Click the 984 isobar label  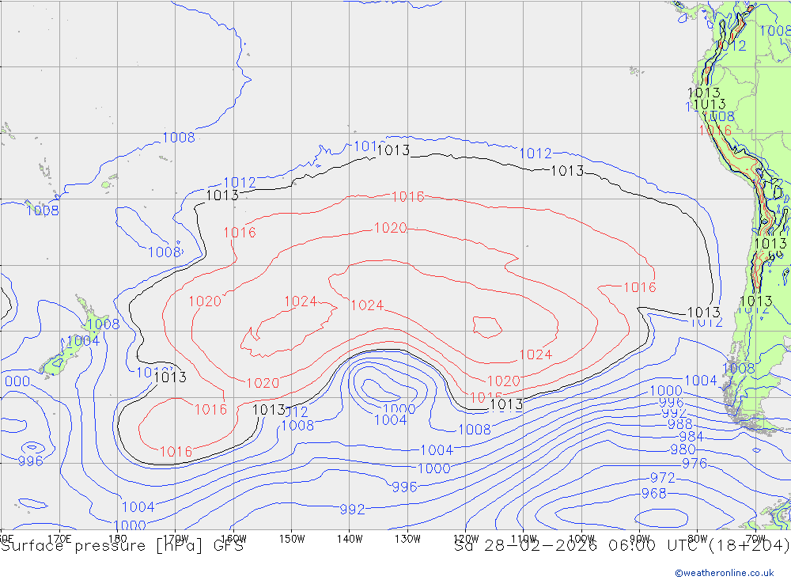[691, 437]
